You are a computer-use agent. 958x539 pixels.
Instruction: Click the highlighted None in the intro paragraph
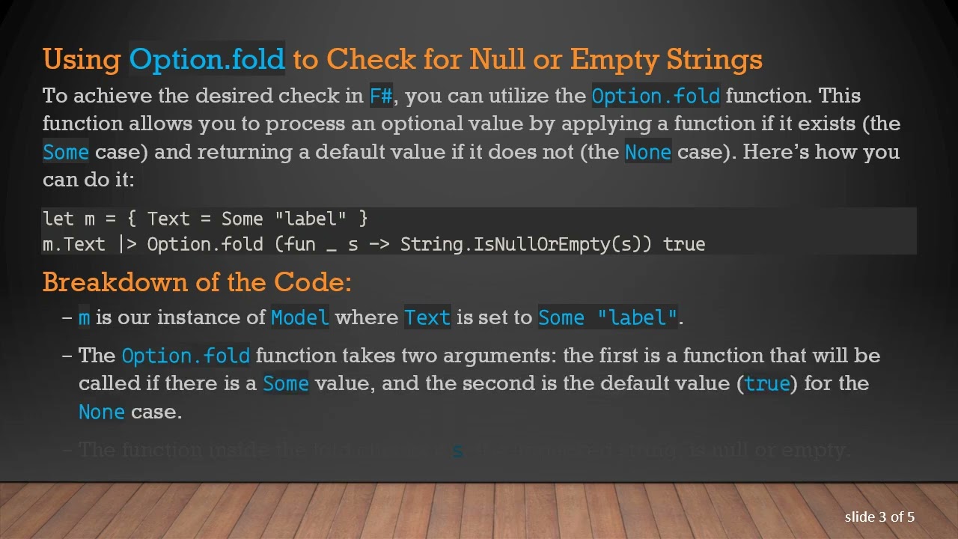pos(647,152)
